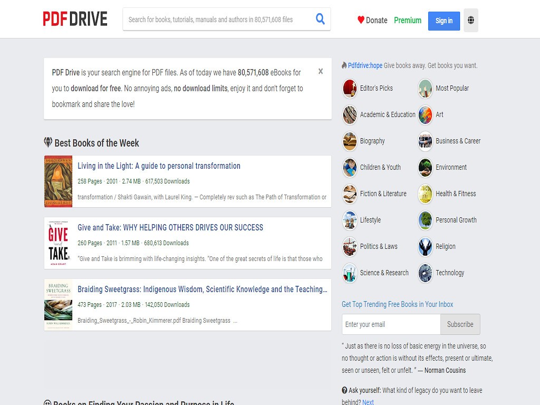Viewport: 540px width, 405px height.
Task: Open the Living in the Light title link
Action: 159,166
